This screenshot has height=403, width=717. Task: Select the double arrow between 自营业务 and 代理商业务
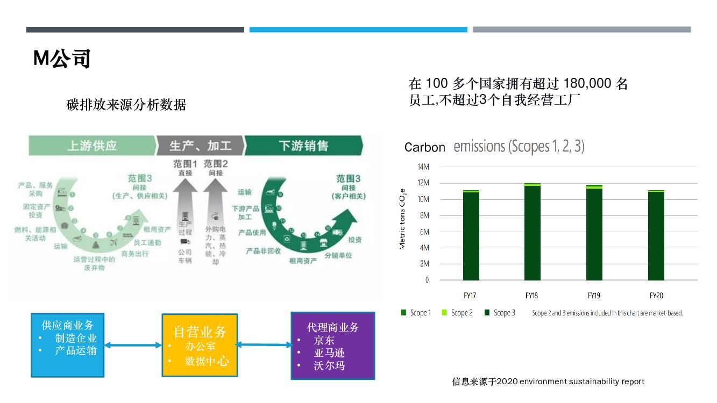[x=264, y=344]
